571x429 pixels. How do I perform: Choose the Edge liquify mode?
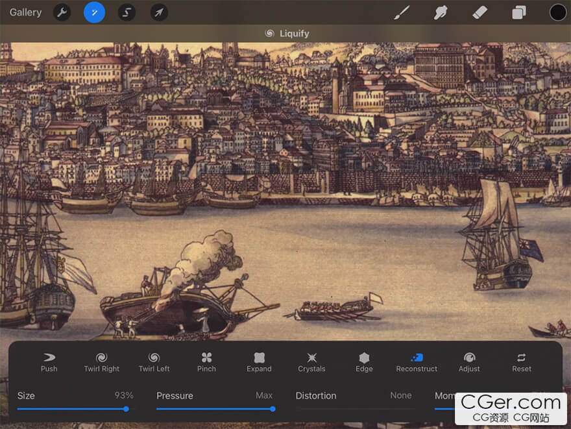click(364, 362)
